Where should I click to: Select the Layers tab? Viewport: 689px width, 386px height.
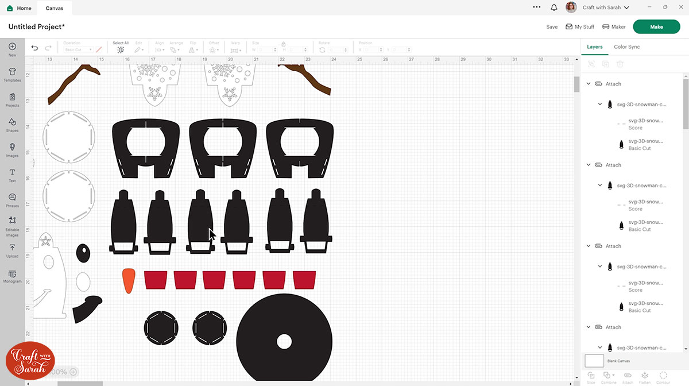point(595,47)
